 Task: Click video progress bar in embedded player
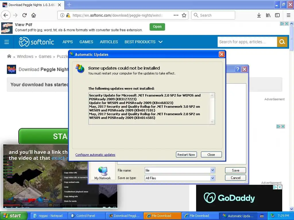click(60, 205)
